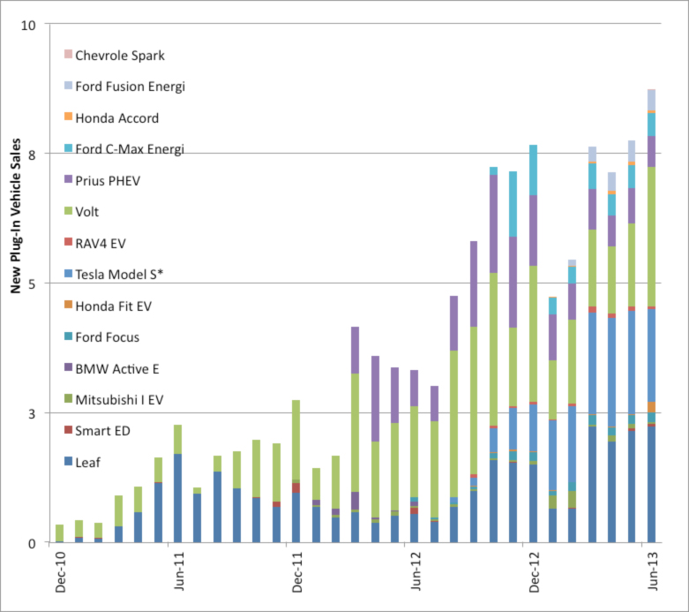Click the Chevrole Spark legend swatch
Viewport: 689px width, 612px height.
point(68,55)
